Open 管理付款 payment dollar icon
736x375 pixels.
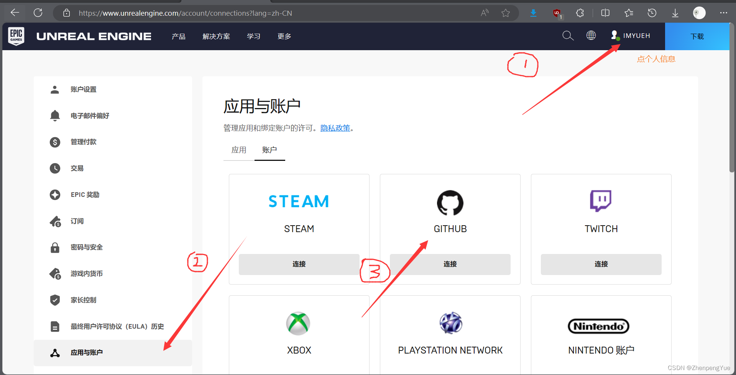click(55, 142)
